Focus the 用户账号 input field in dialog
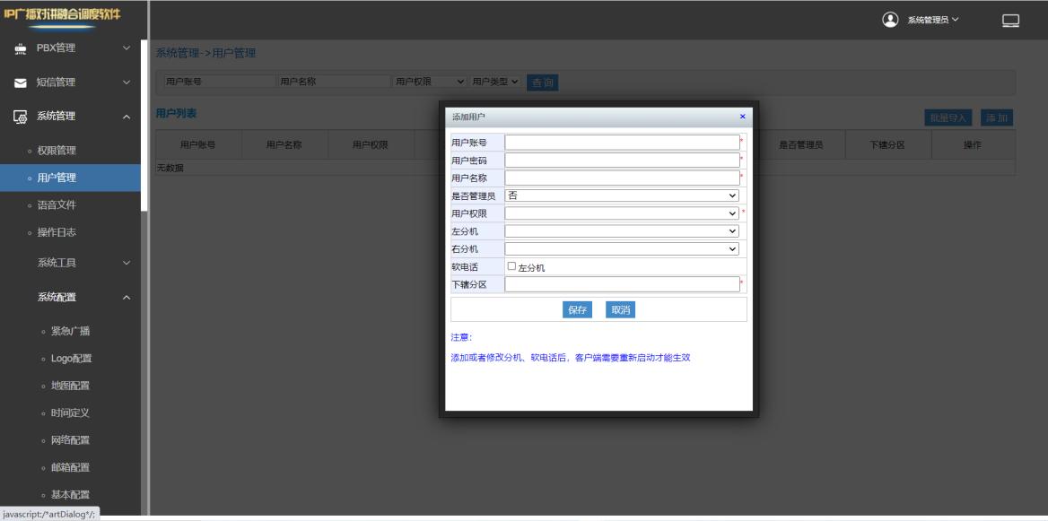 tap(622, 143)
